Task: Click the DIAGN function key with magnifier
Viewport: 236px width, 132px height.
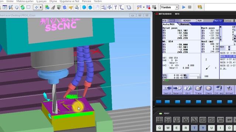Action: pyautogui.click(x=185, y=120)
